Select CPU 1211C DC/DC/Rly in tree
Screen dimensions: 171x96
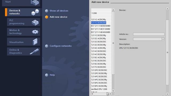pyautogui.click(x=99, y=35)
